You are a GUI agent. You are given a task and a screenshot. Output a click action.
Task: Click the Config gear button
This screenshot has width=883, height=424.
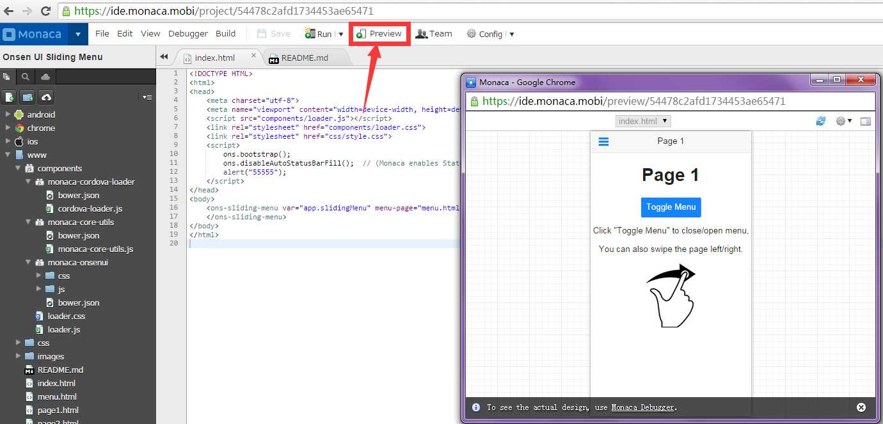click(x=484, y=34)
